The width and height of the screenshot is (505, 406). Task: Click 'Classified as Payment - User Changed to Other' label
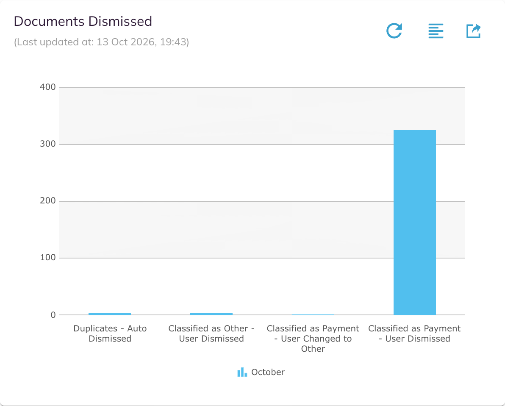[x=313, y=338]
